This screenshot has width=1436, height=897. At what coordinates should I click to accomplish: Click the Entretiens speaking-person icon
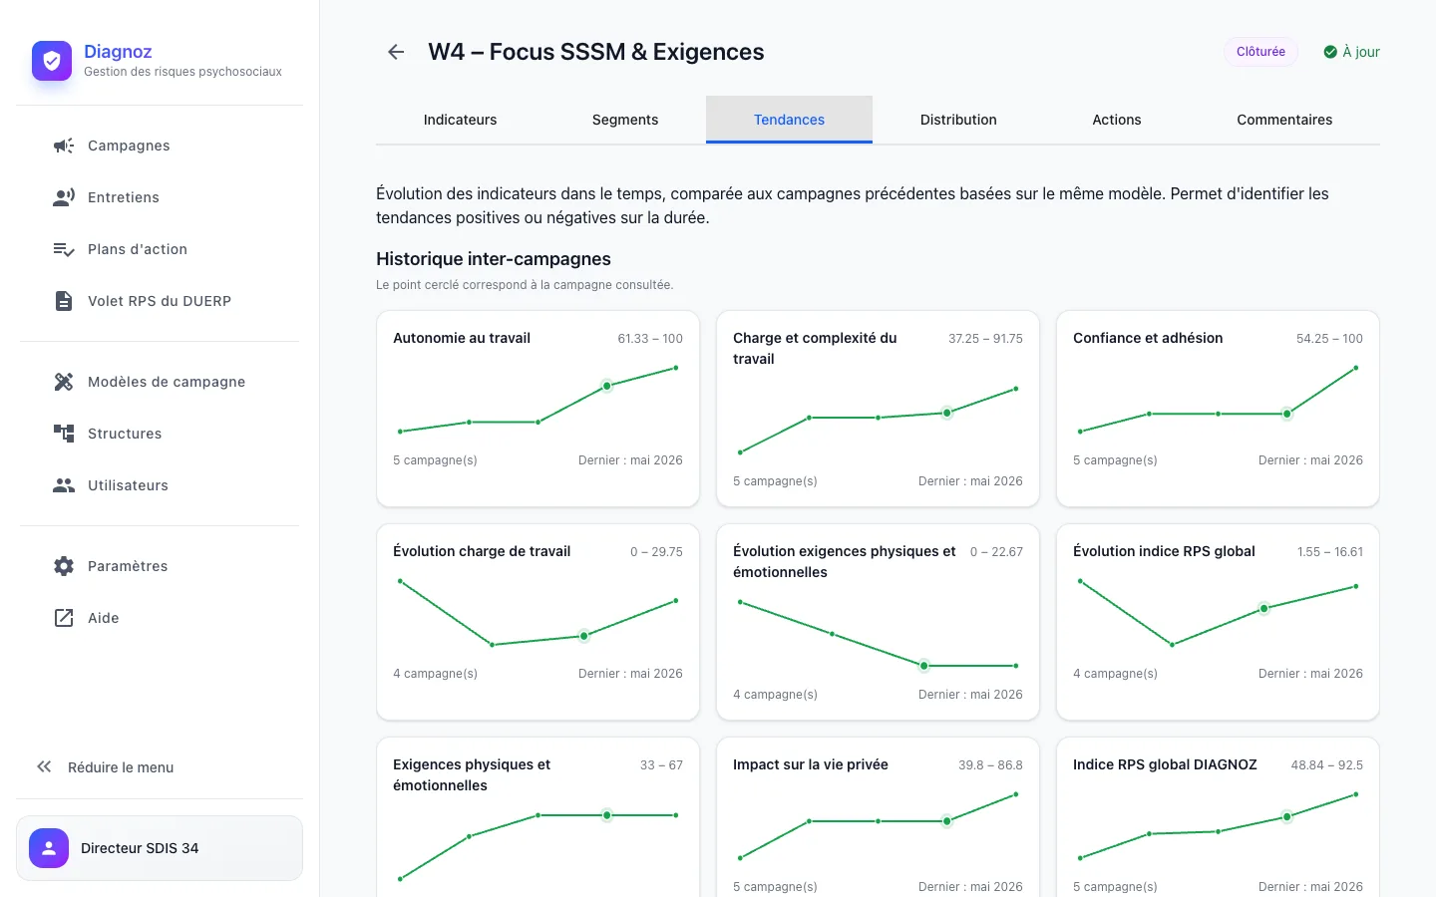[64, 197]
